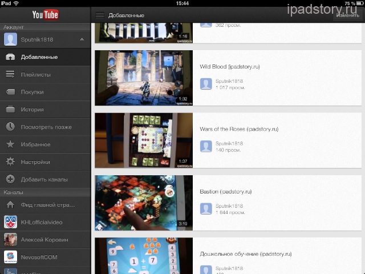The image size is (365, 274).
Task: Play the topmost 1:16 video thumbnail
Action: 144,33
